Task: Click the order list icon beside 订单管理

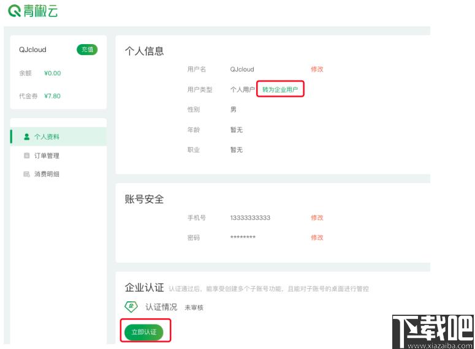Action: (x=26, y=156)
